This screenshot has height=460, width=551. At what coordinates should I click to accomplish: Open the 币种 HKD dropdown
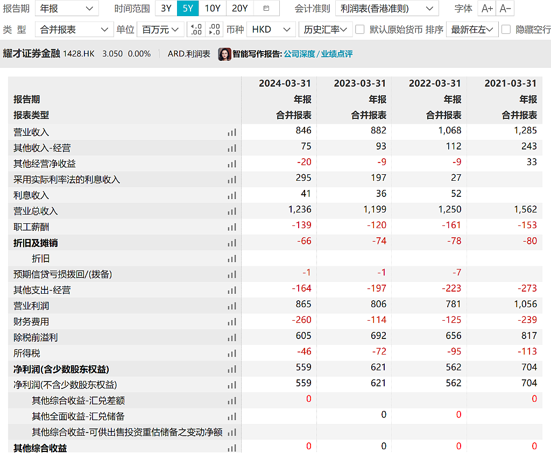(x=271, y=30)
